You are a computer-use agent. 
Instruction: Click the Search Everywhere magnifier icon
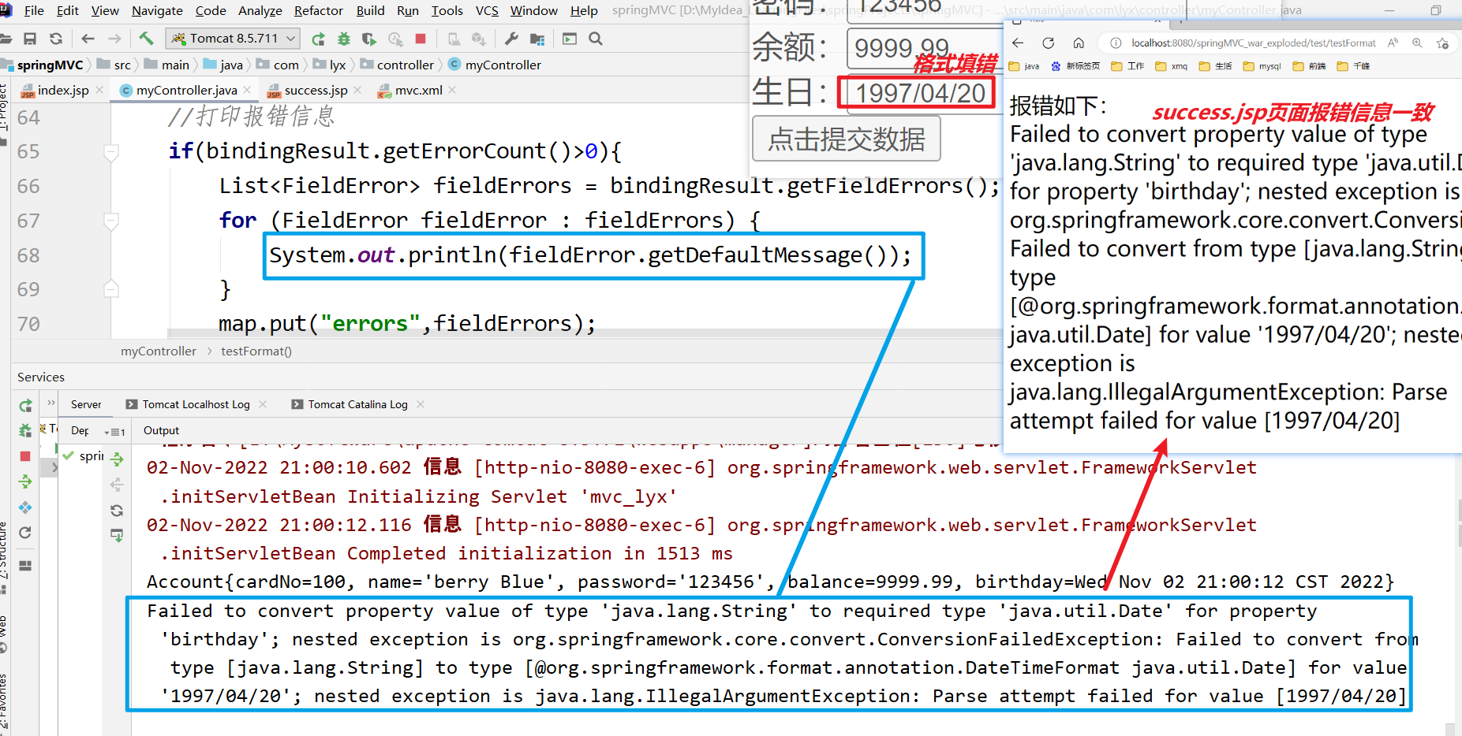596,39
